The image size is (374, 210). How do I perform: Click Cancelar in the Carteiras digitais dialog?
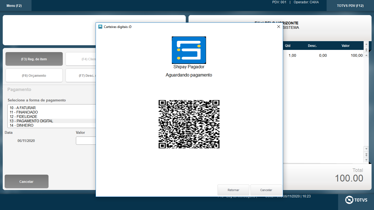coord(266,190)
